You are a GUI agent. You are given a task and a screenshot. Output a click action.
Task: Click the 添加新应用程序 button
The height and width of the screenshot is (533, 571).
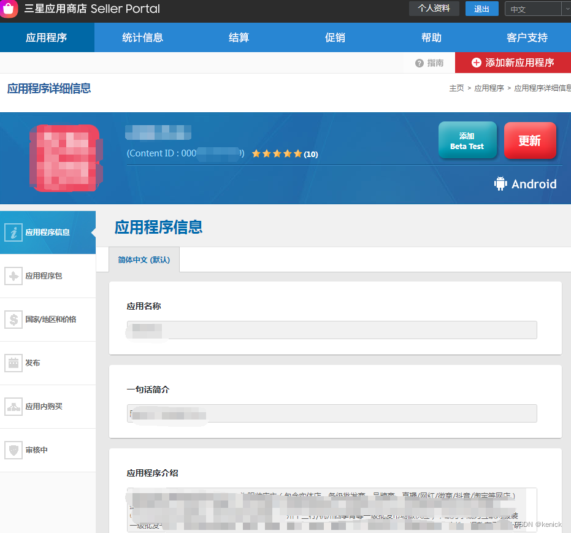(513, 63)
